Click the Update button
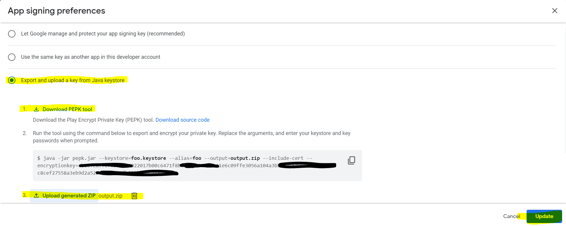566x226 pixels. tap(544, 216)
